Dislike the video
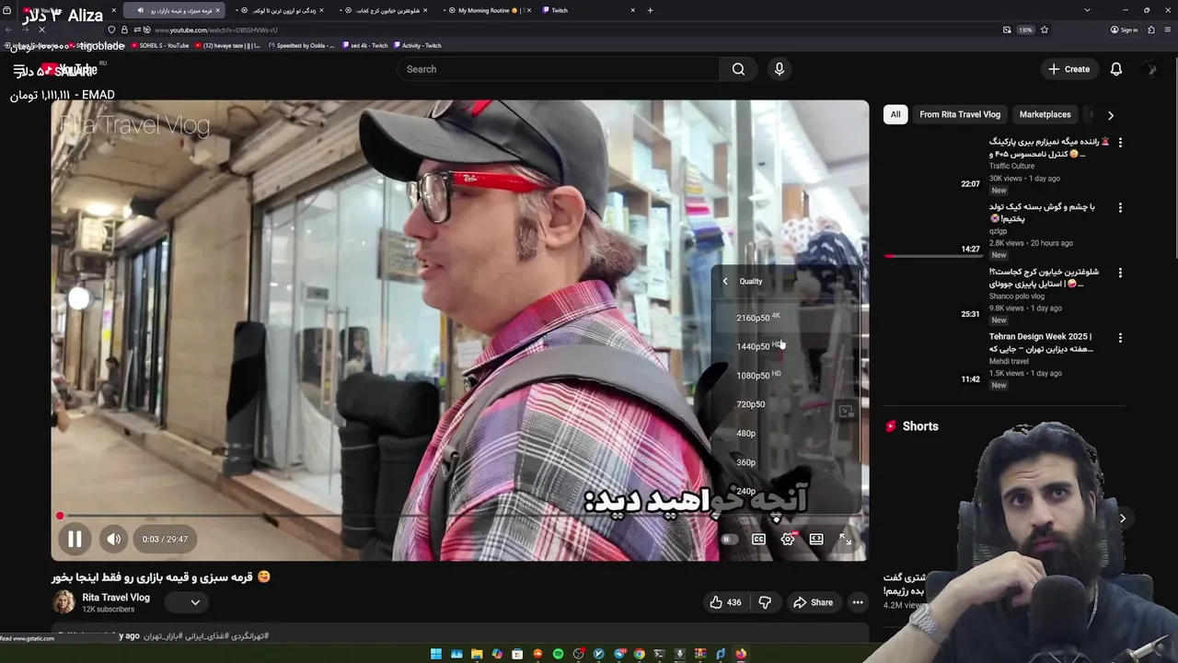The image size is (1178, 663). [x=765, y=602]
